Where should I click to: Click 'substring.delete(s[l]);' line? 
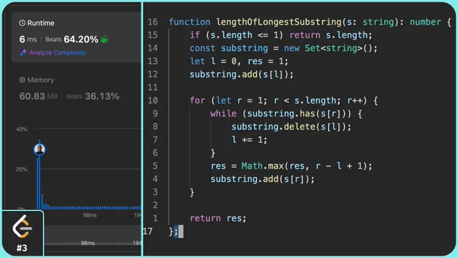[x=291, y=127]
